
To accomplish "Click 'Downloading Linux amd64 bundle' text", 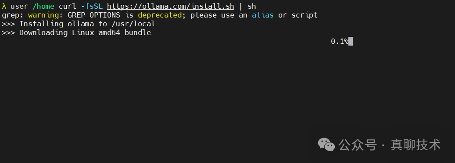I will click(85, 32).
